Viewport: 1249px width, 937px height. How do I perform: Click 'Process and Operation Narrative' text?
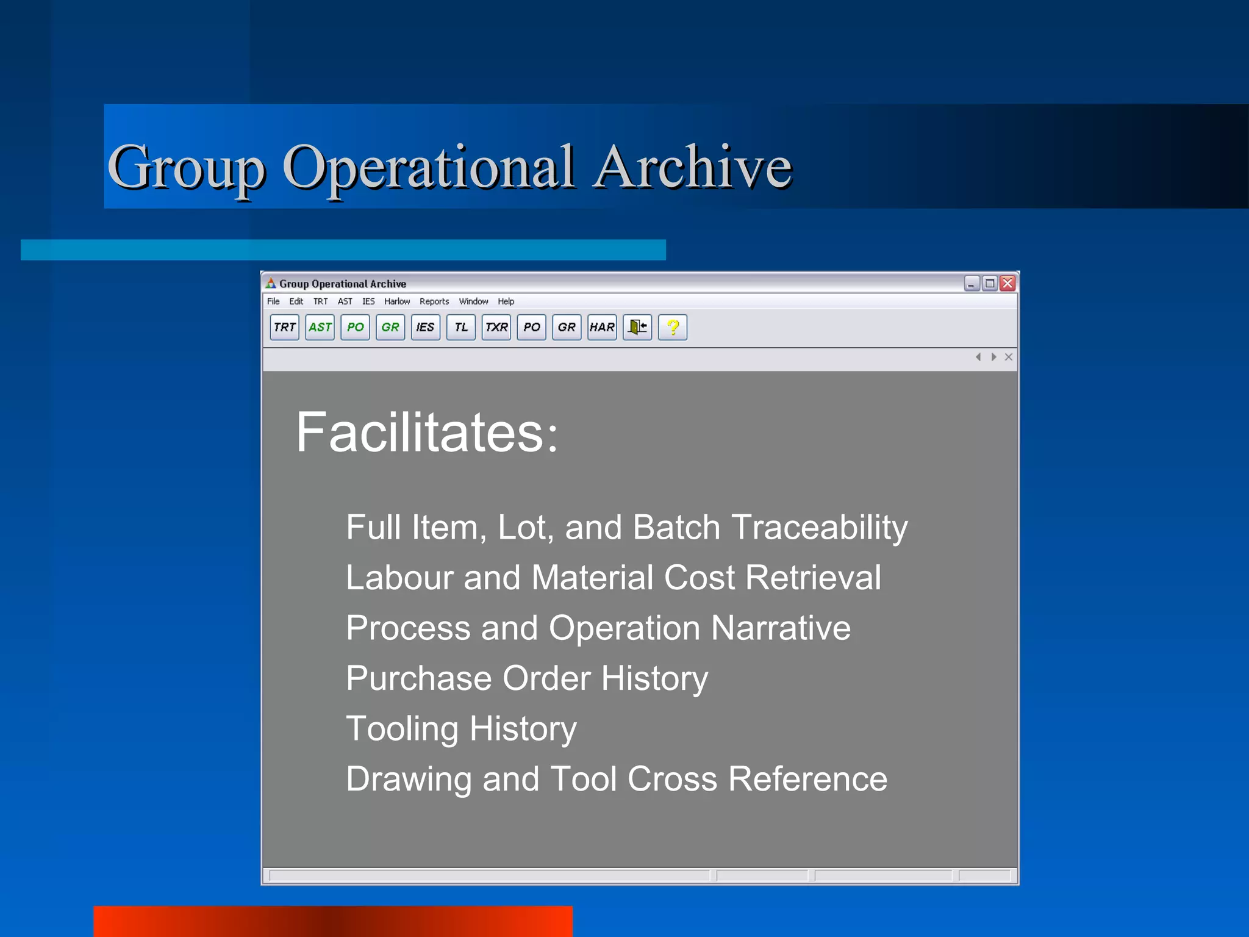coord(598,628)
